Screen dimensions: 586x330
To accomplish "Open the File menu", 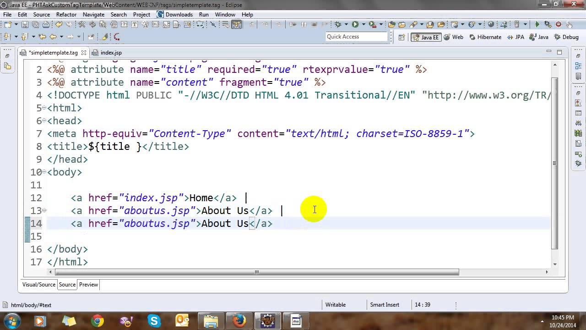I will tap(7, 14).
